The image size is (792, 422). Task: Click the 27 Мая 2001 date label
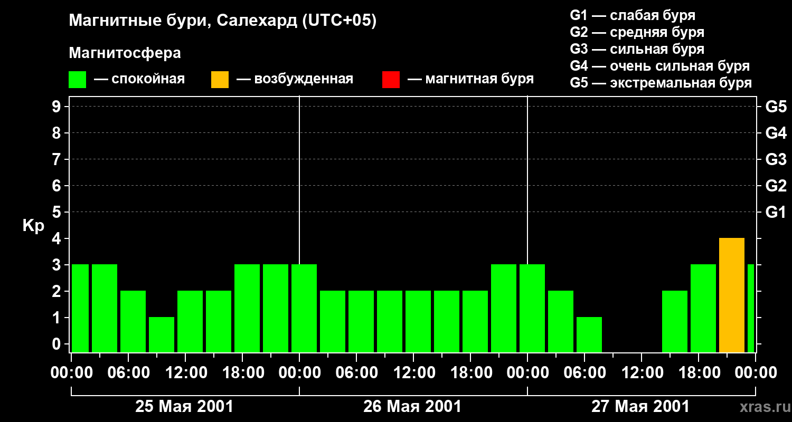(x=640, y=406)
